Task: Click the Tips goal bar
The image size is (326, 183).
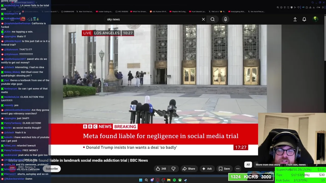Action: tap(301, 175)
